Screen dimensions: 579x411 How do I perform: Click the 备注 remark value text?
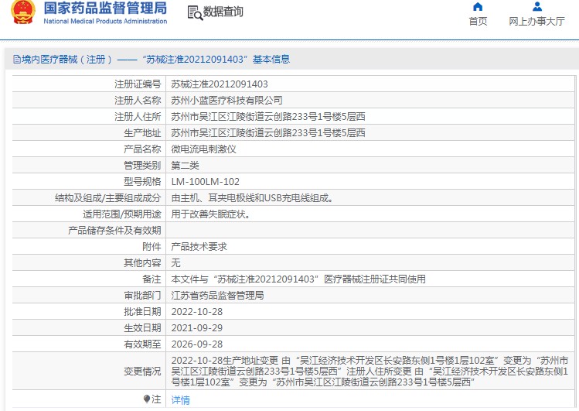[298, 279]
